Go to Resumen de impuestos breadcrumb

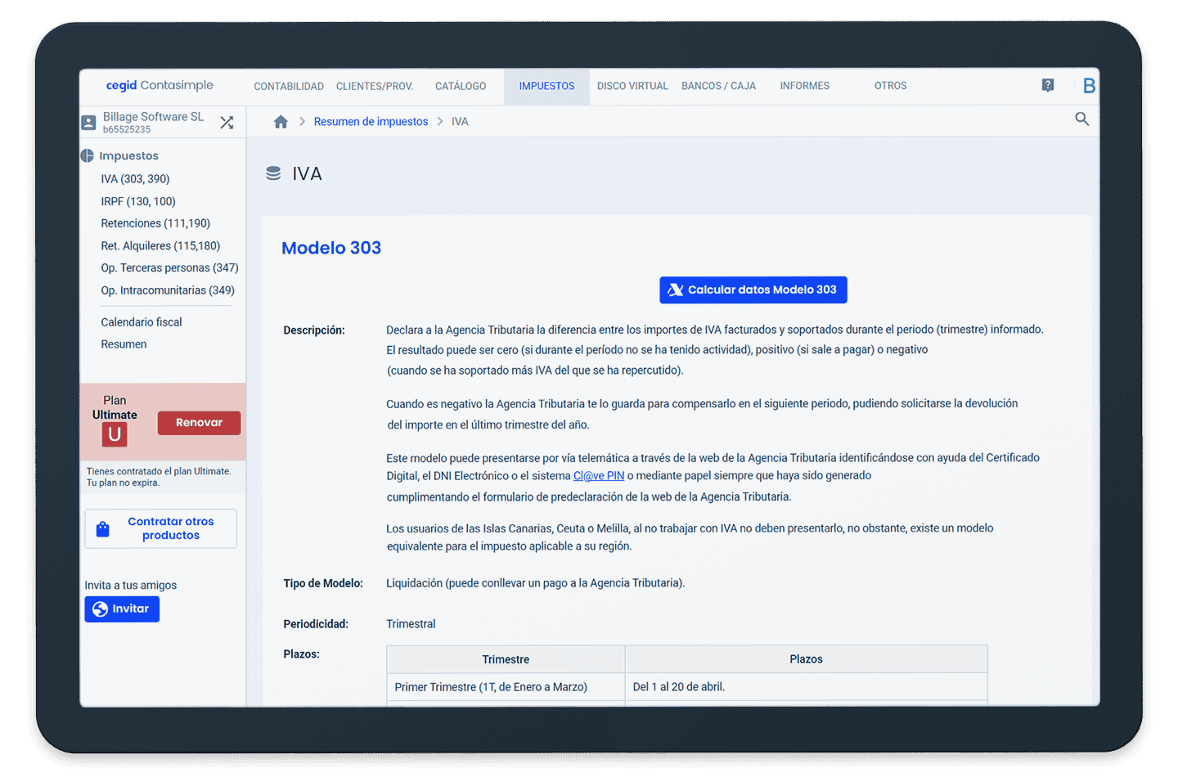pos(371,122)
